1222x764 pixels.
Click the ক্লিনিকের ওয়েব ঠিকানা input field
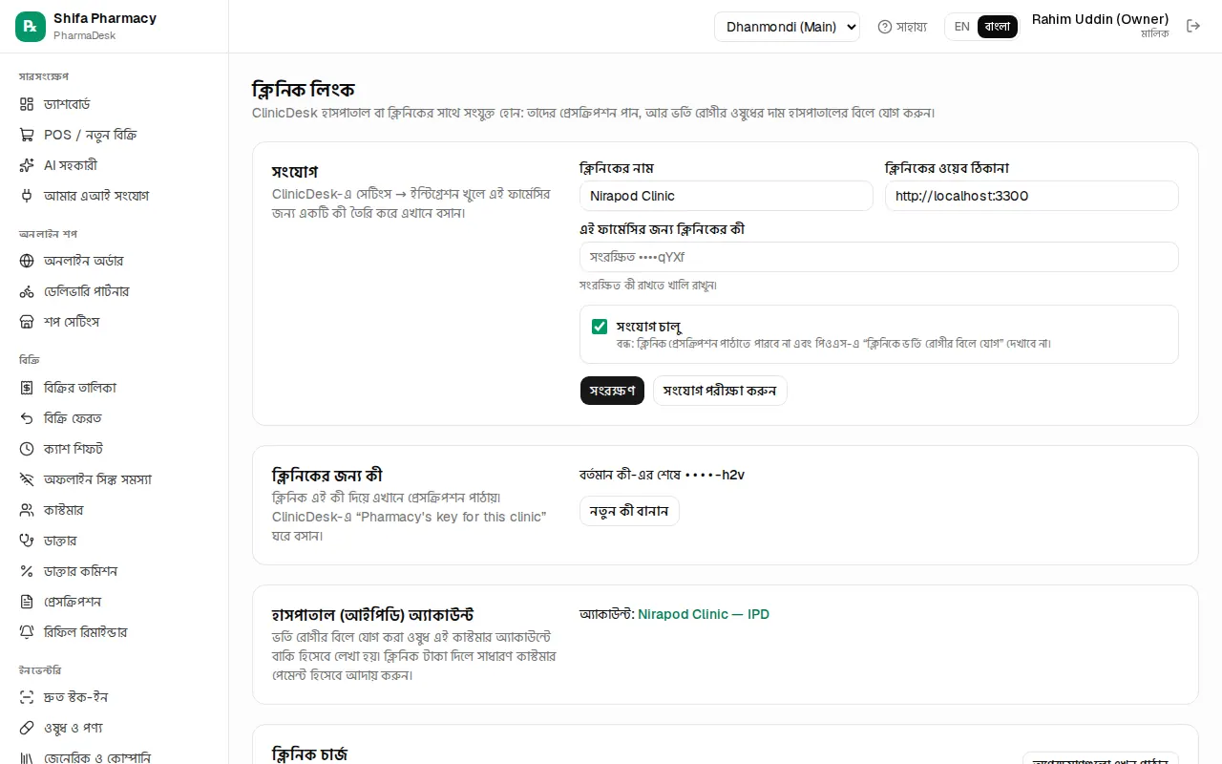[1032, 196]
